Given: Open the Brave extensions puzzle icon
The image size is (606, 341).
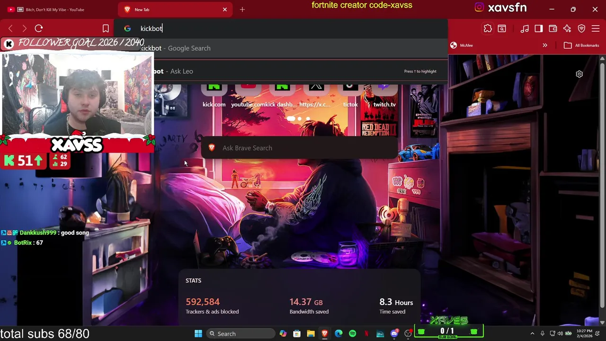Looking at the screenshot, I should point(488,29).
